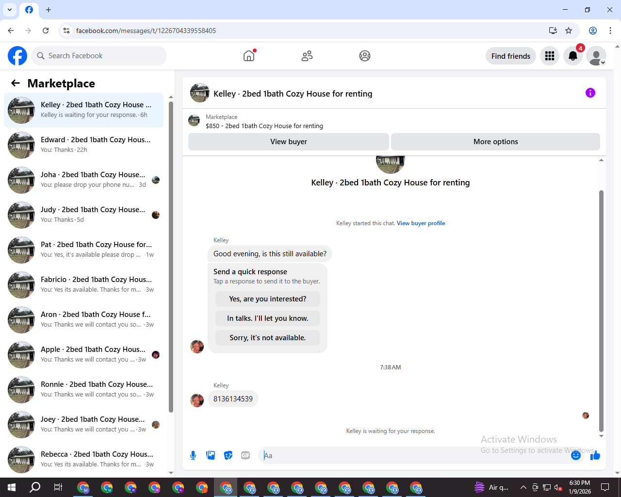The height and width of the screenshot is (497, 621).
Task: Open the Air quality taskbar widget
Action: point(491,487)
